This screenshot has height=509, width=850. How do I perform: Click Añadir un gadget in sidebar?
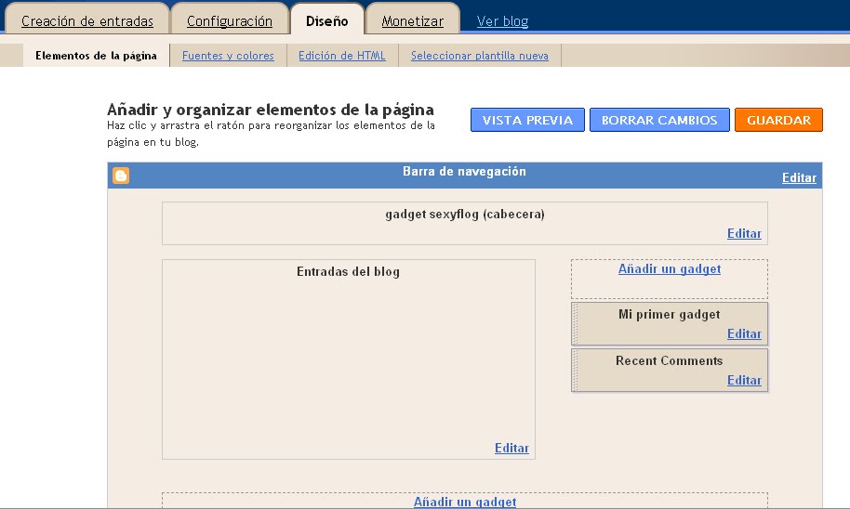[670, 269]
